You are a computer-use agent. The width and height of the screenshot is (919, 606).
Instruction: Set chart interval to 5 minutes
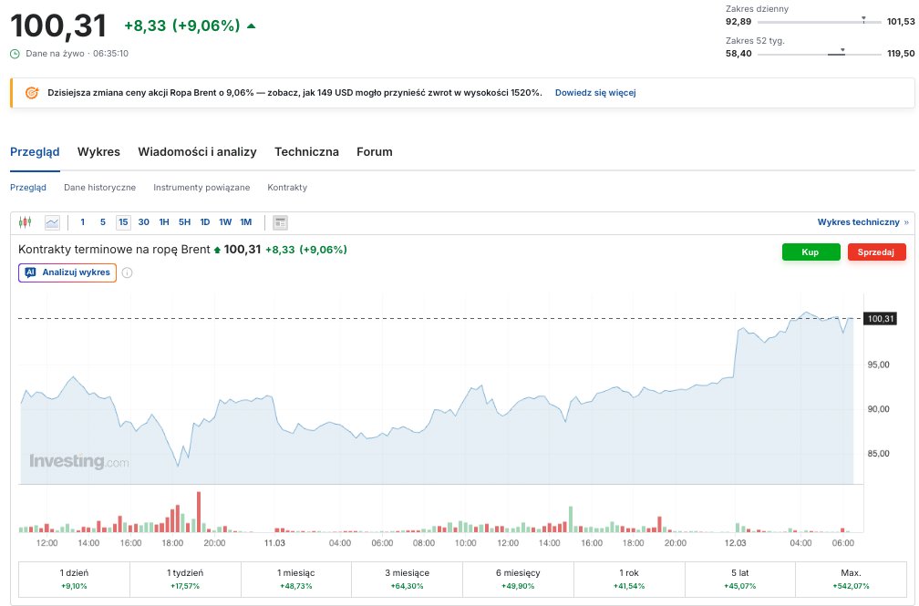102,222
